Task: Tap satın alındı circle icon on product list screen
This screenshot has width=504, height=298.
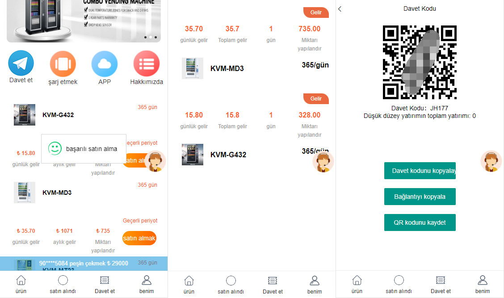Action: point(63,280)
